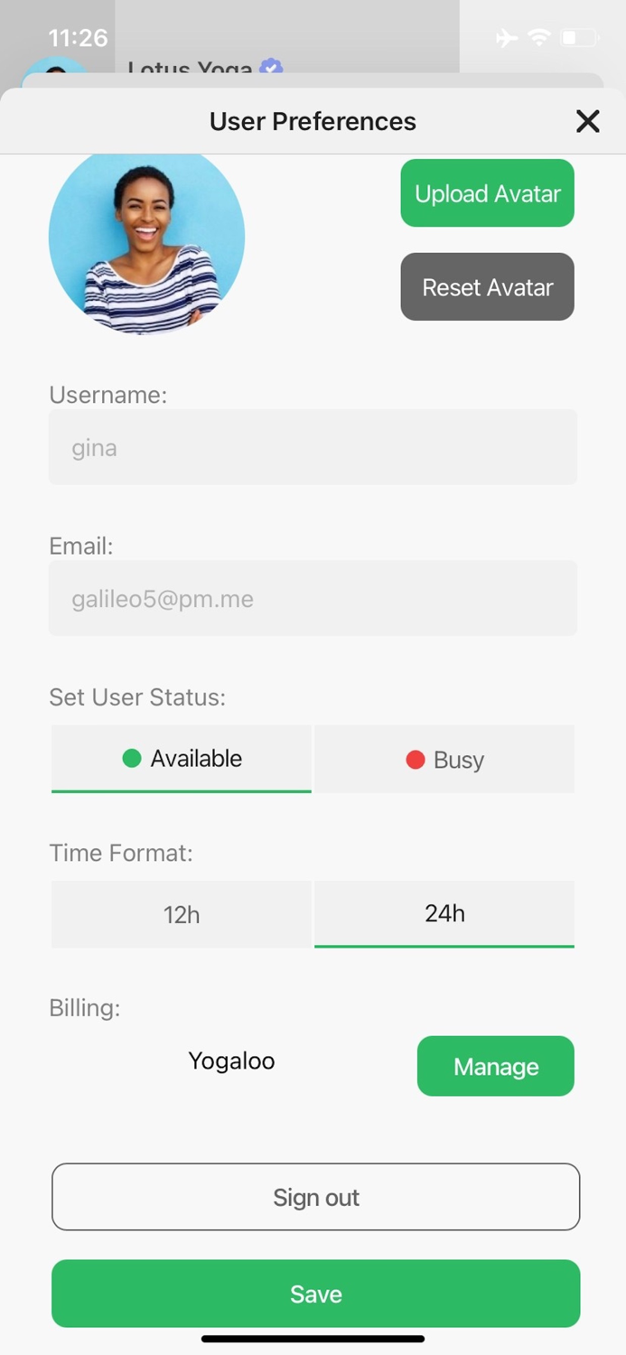Focus the Username field containing gina
This screenshot has height=1355, width=626.
[313, 447]
